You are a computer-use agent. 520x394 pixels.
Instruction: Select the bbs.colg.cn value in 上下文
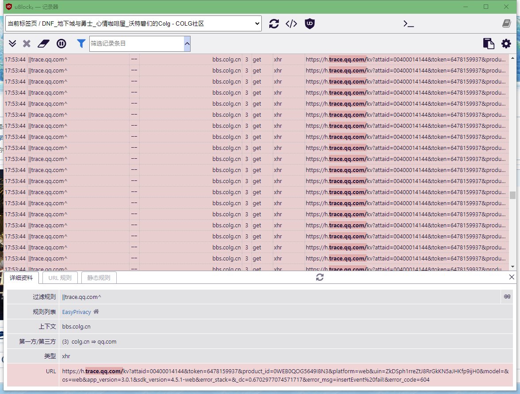point(76,326)
